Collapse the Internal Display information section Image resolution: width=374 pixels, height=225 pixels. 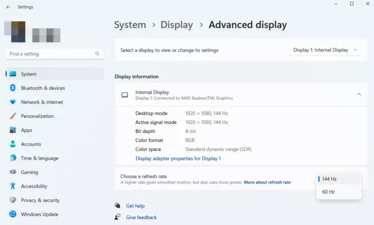(359, 94)
